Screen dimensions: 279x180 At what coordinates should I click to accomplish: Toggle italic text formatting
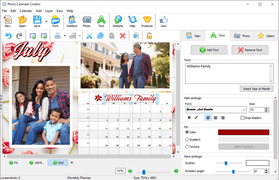(196, 118)
